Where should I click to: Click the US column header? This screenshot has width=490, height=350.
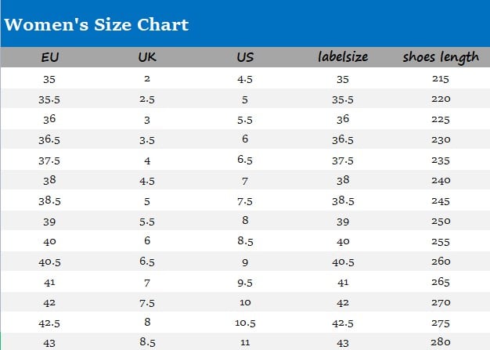pos(245,57)
